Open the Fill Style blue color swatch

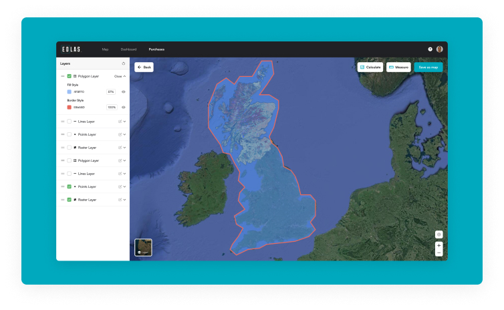[69, 92]
